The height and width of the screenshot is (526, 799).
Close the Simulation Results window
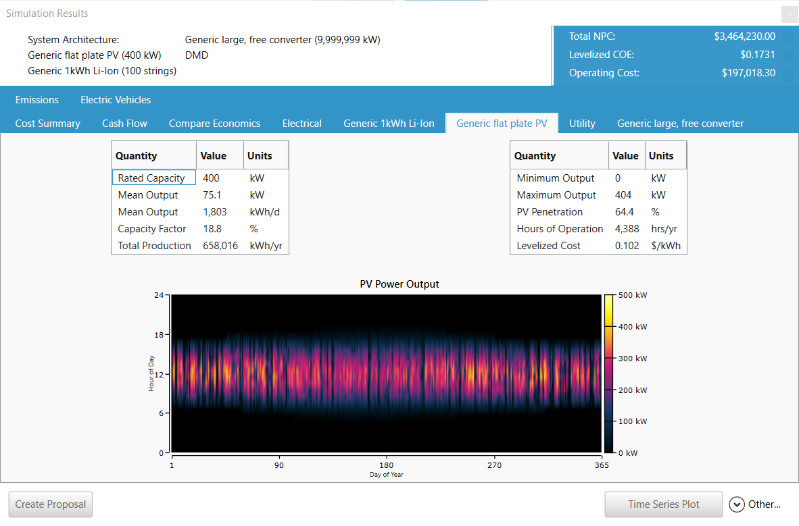click(789, 14)
